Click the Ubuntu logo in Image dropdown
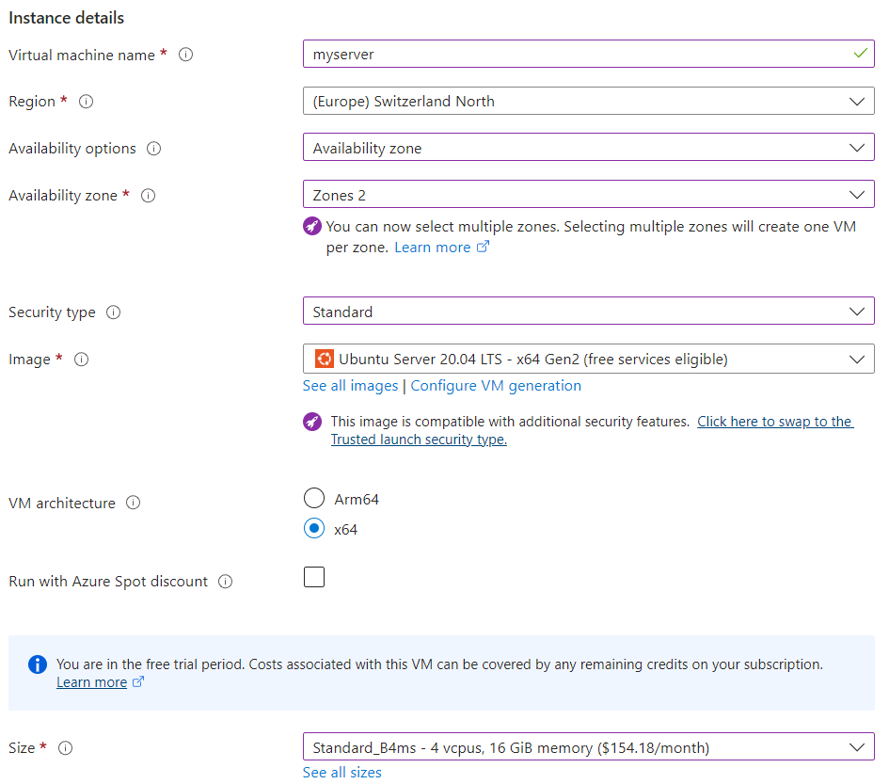The image size is (889, 784). click(x=325, y=360)
